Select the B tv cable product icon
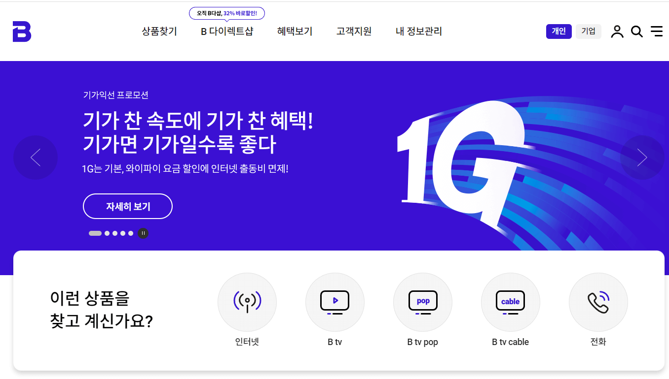This screenshot has width=669, height=379. pos(511,302)
